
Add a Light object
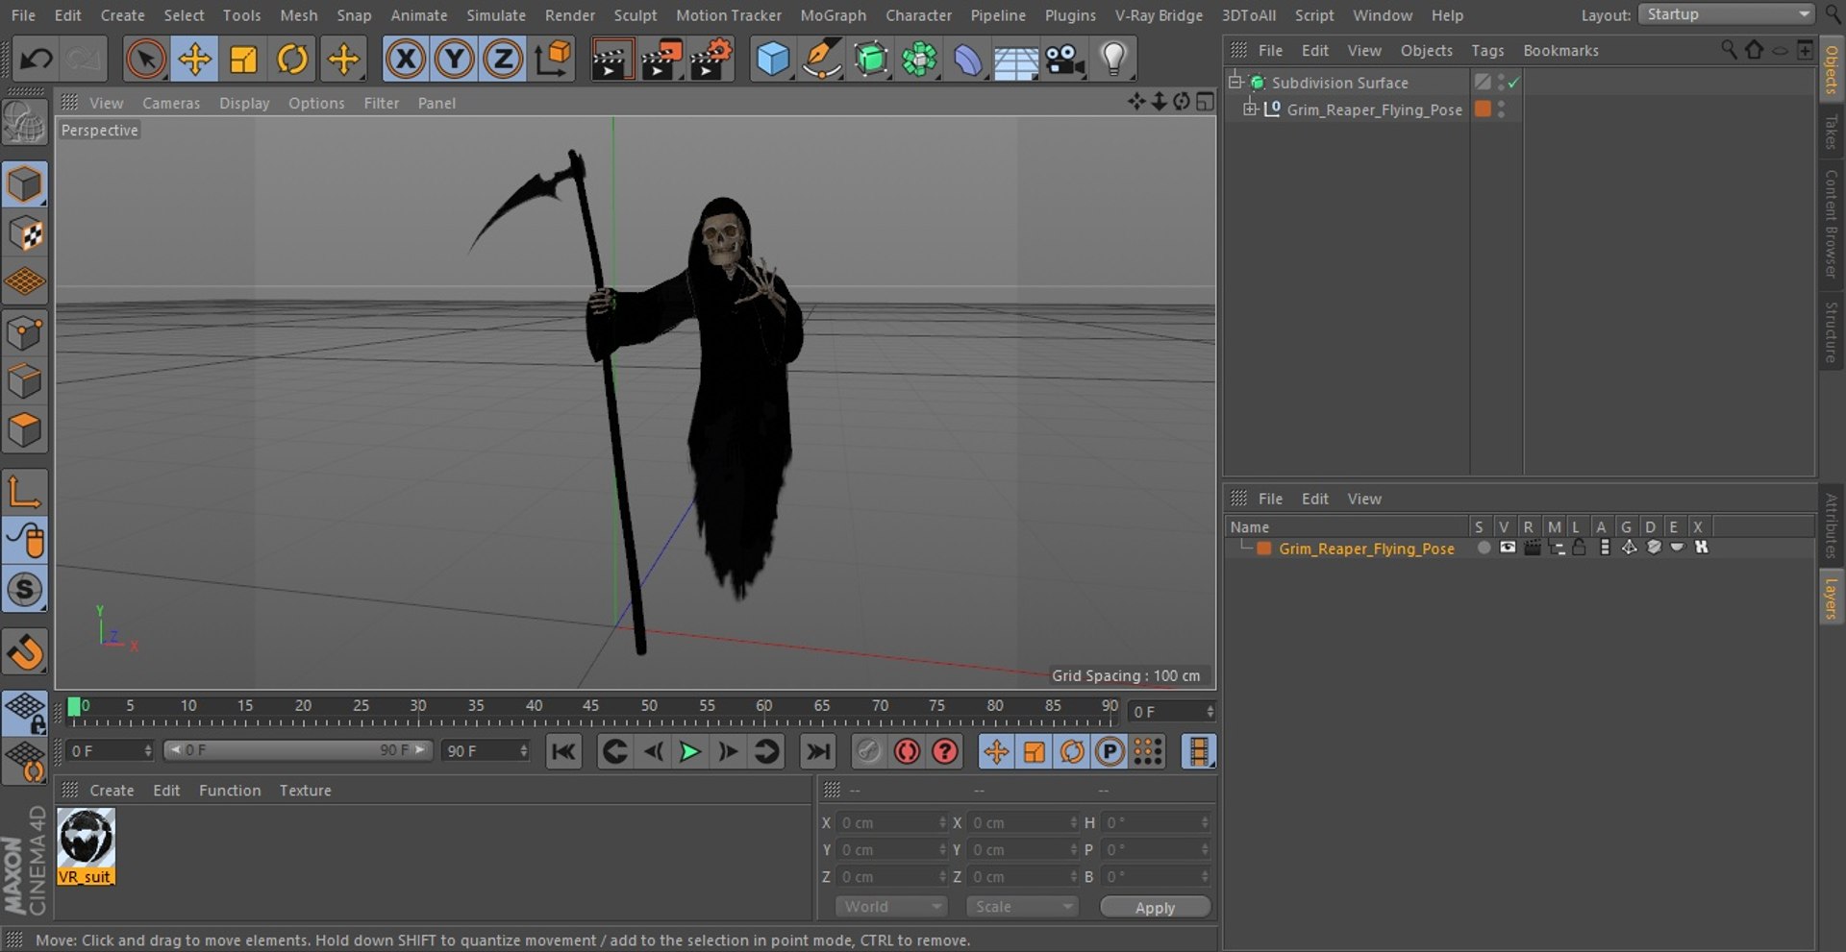(x=1113, y=60)
